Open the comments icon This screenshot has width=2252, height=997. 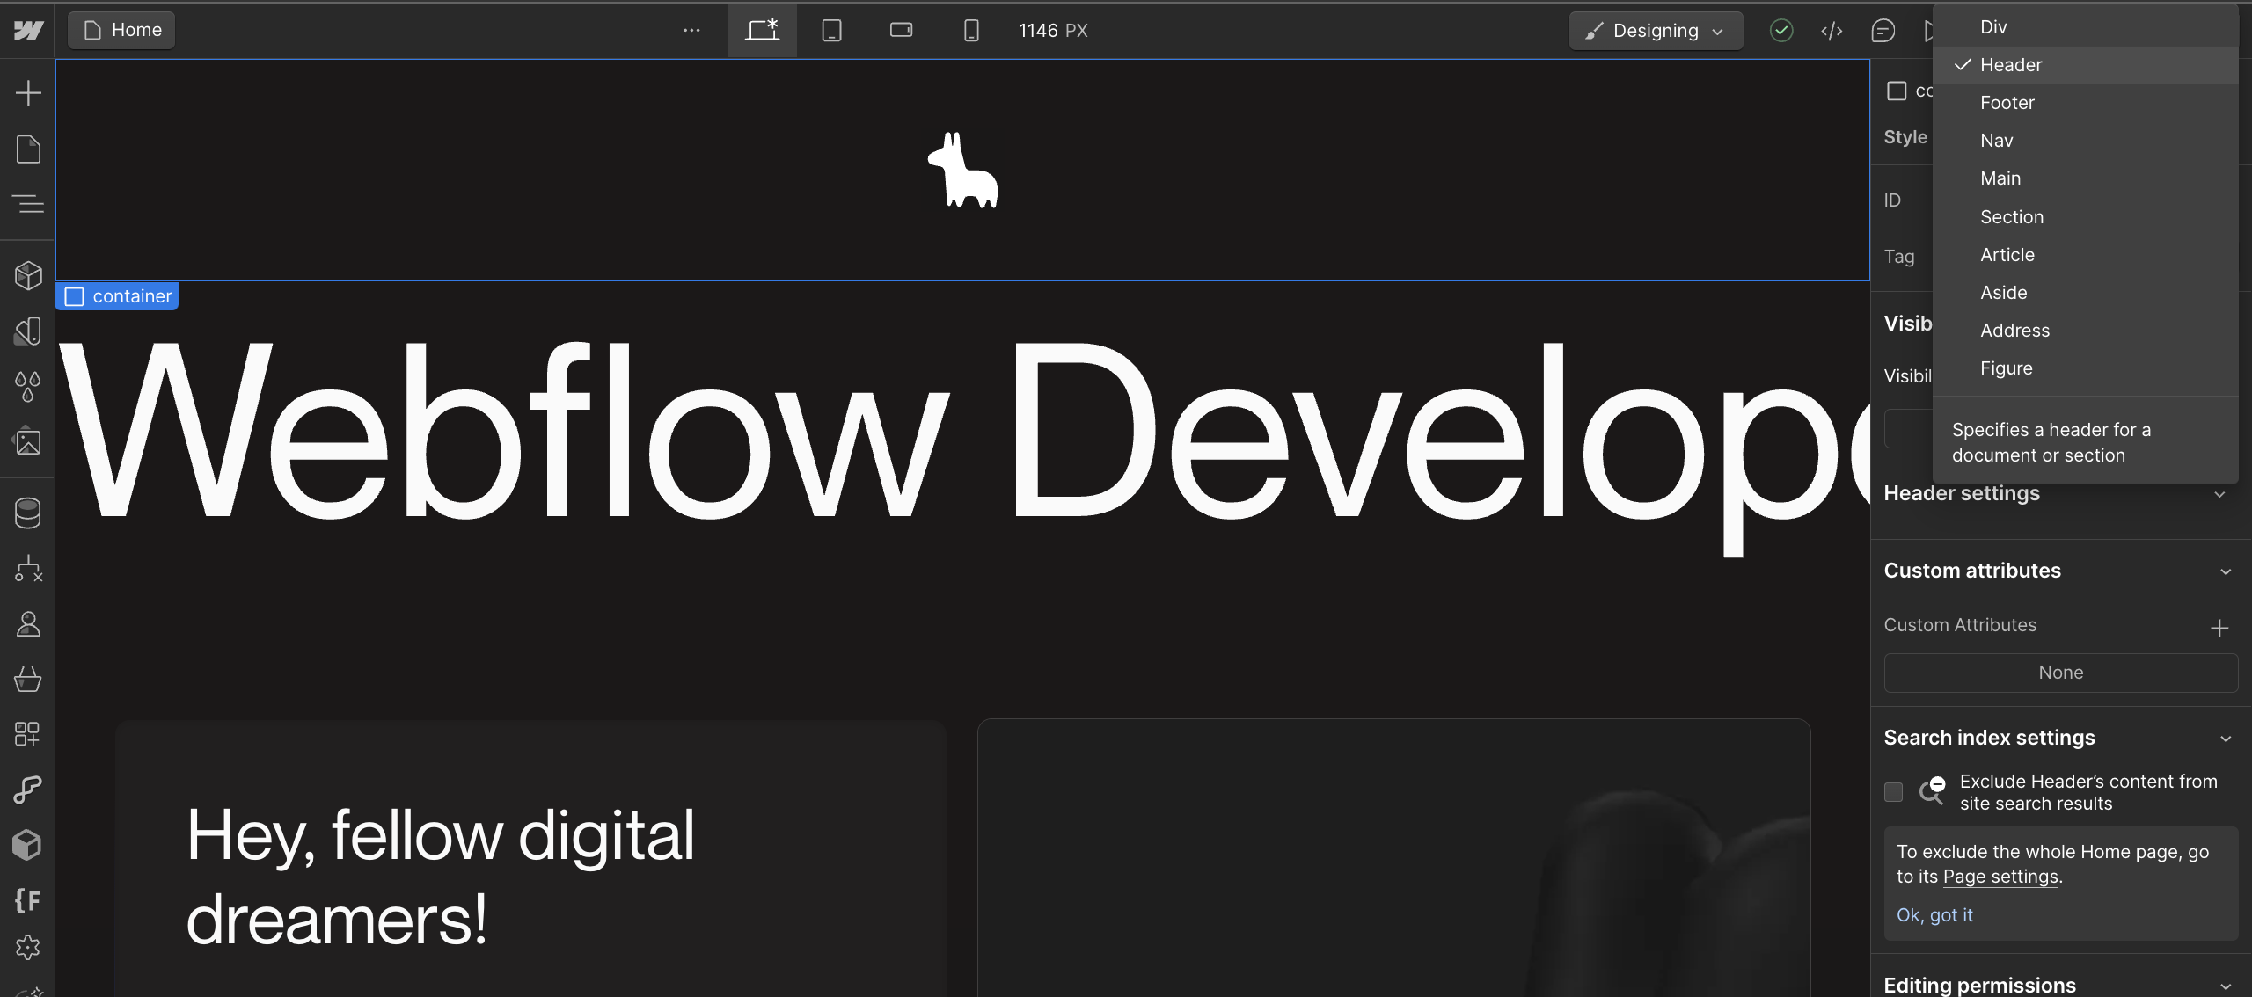1883,31
